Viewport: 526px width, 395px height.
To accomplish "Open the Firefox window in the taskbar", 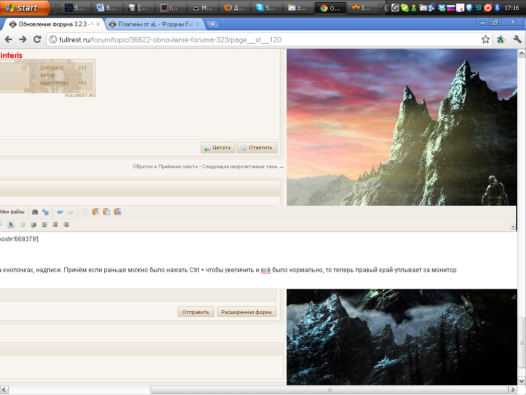I will [x=234, y=8].
